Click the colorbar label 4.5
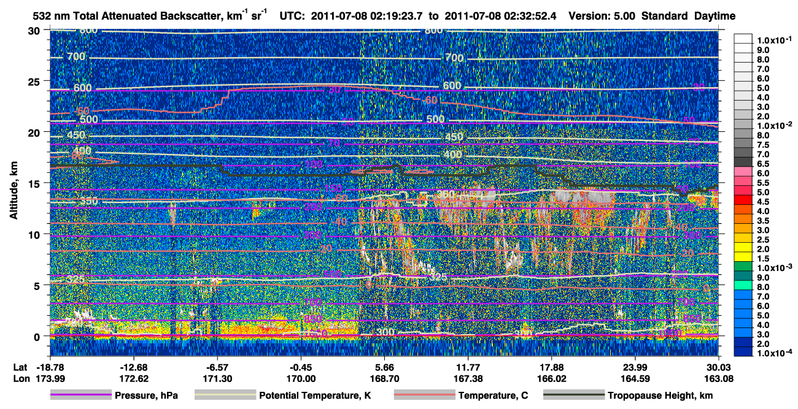Image resolution: width=798 pixels, height=409 pixels. pos(762,202)
